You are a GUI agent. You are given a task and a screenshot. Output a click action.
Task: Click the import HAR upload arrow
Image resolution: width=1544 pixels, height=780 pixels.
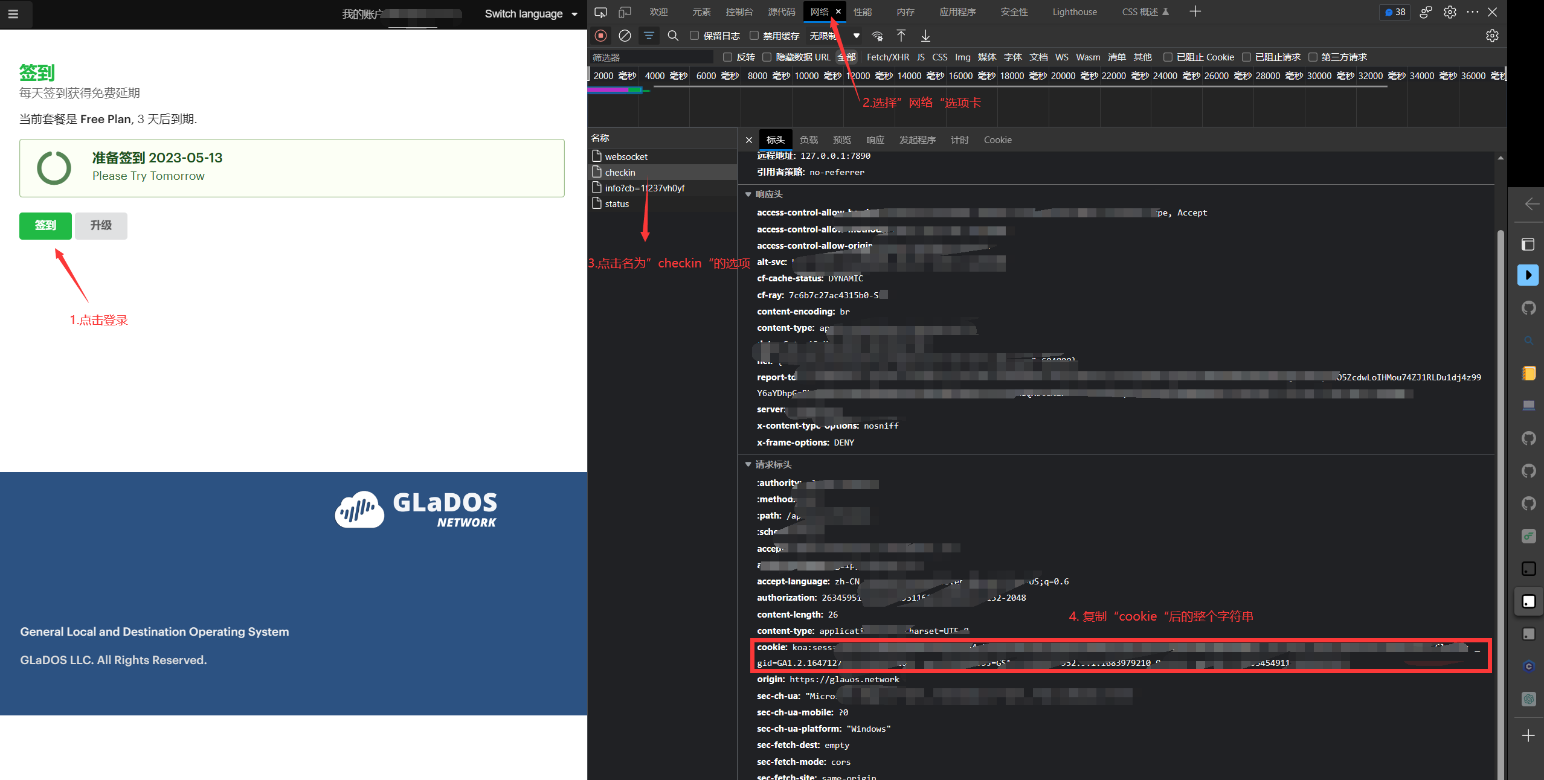click(x=901, y=36)
